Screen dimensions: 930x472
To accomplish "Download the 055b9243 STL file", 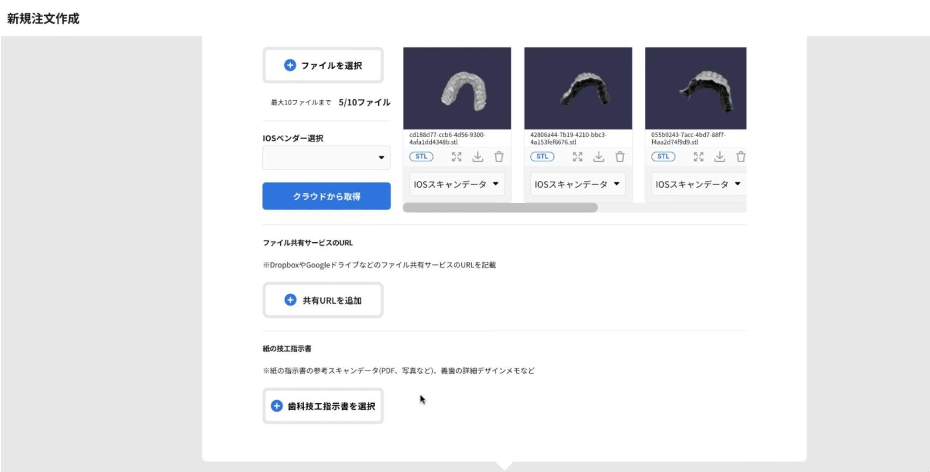I will tap(720, 157).
